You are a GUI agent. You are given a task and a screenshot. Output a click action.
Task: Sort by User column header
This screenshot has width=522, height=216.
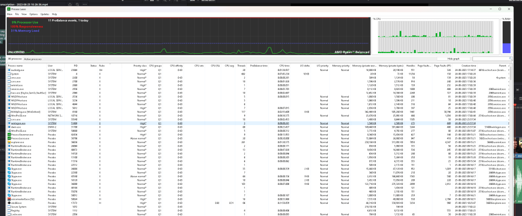coord(55,66)
